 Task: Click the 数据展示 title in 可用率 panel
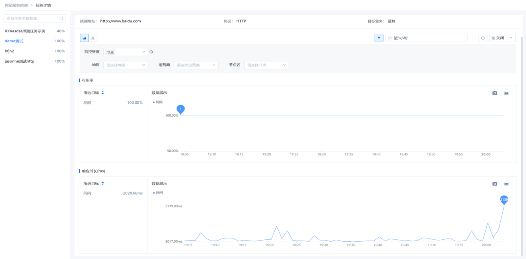pyautogui.click(x=159, y=93)
